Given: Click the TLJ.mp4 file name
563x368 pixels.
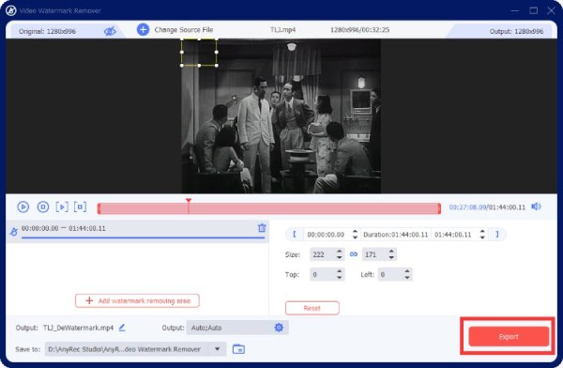Looking at the screenshot, I should click(x=283, y=30).
